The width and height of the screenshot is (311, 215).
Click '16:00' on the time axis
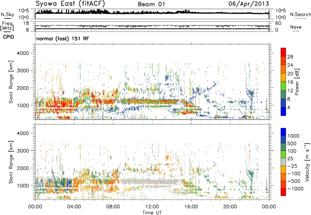(x=191, y=207)
